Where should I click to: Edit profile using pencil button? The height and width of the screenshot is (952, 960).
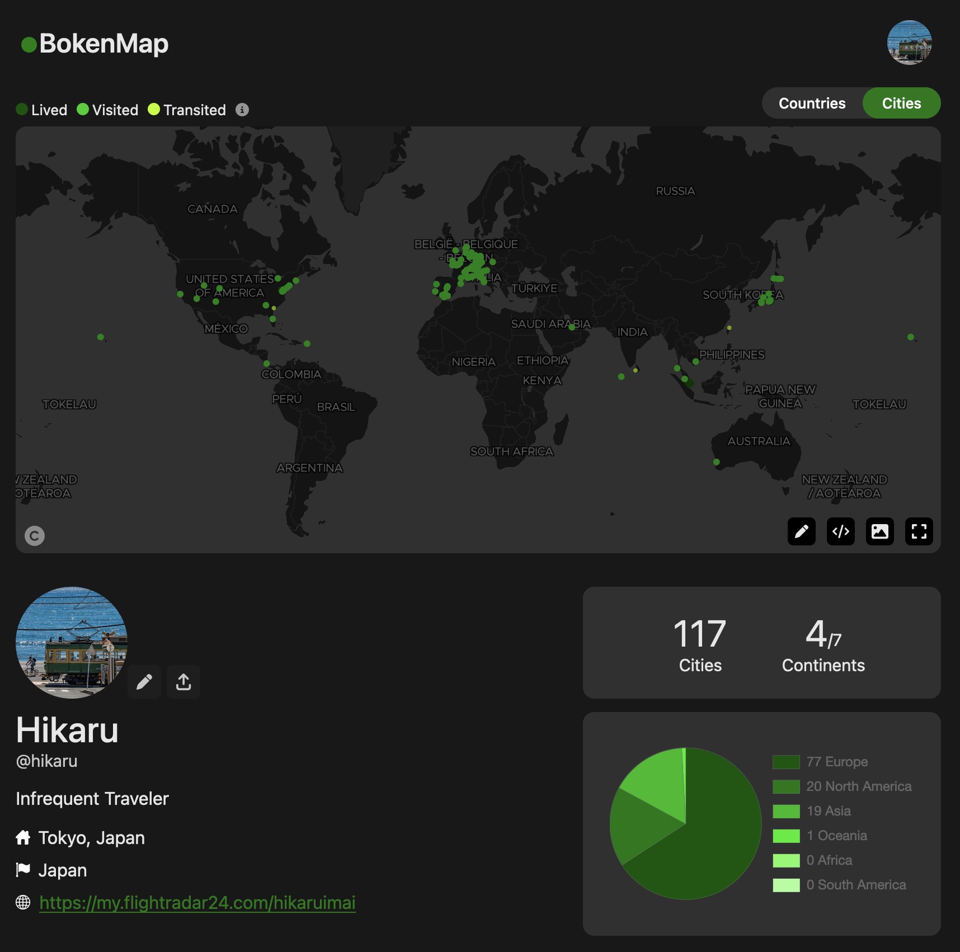[x=144, y=682]
